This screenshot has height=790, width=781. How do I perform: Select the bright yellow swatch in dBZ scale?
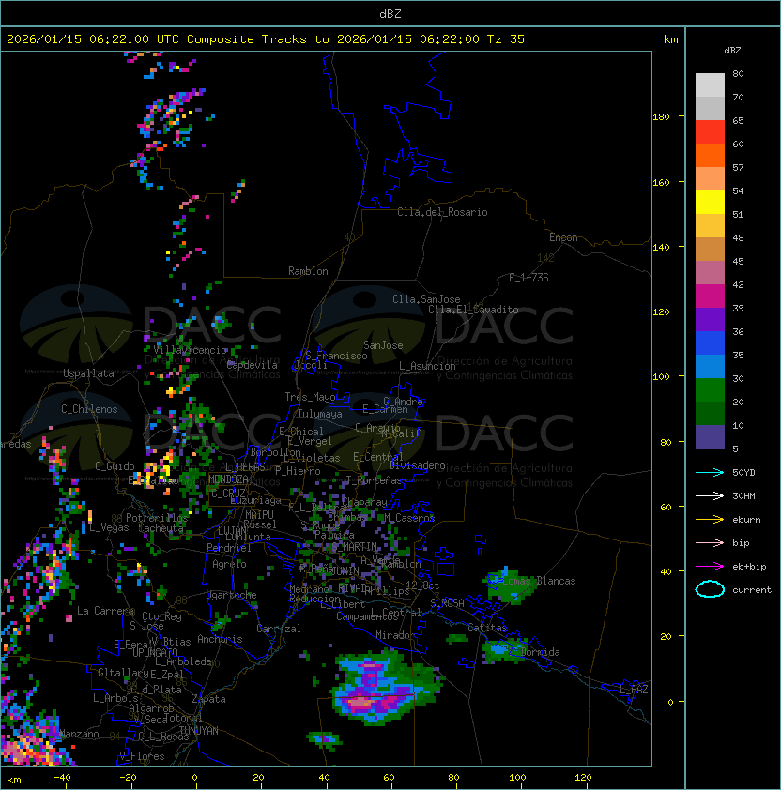(710, 203)
